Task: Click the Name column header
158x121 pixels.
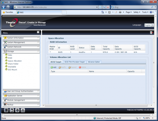Action: point(107,71)
